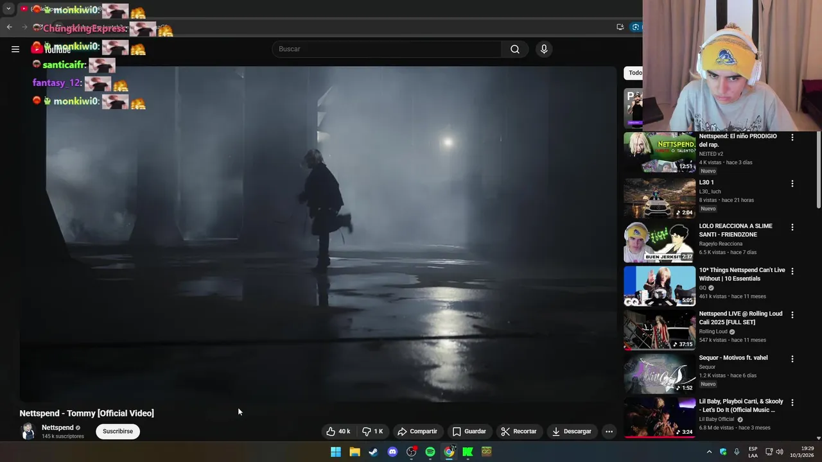Click the Rolling Loud channel name
822x462 pixels.
click(x=713, y=332)
